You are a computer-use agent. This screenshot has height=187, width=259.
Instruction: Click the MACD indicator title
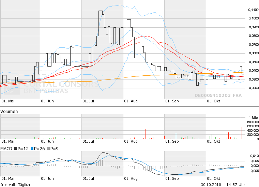pos(6,149)
